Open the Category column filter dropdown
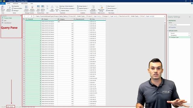 [x=72, y=19]
